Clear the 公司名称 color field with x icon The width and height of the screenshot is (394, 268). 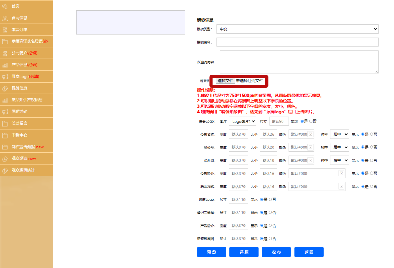(310, 135)
